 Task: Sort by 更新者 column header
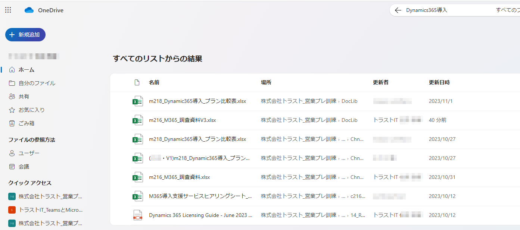[380, 82]
